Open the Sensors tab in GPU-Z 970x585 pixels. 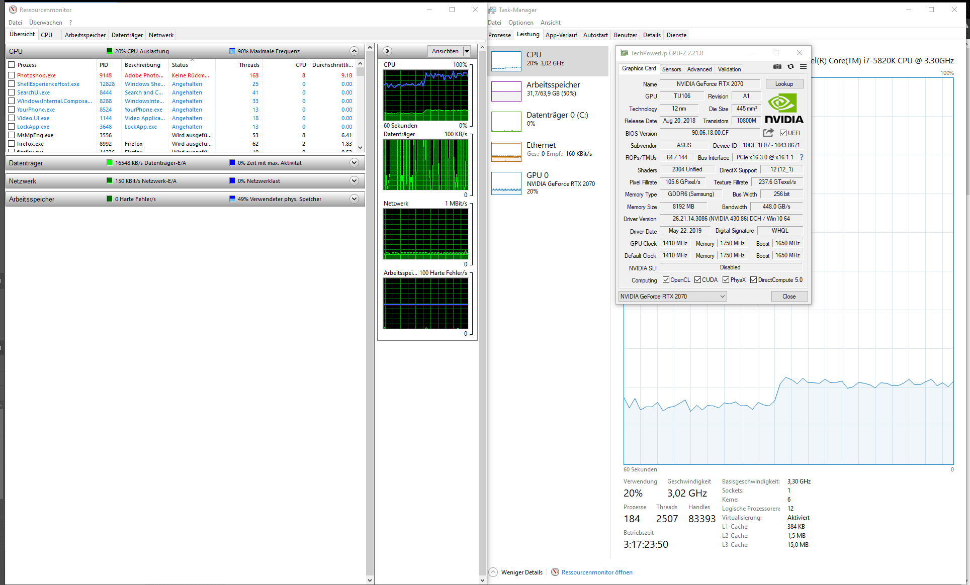(671, 69)
